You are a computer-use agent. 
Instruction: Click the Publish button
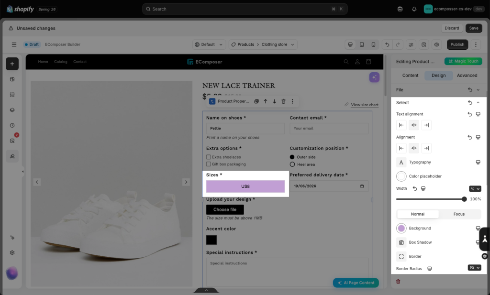click(457, 44)
